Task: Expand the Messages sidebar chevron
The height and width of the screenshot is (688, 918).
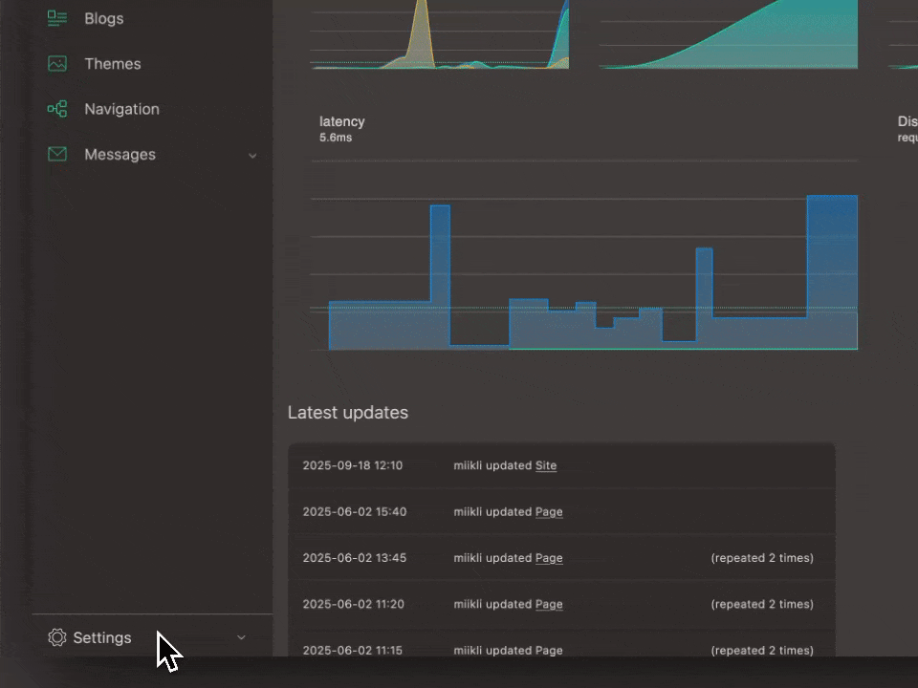Action: (x=252, y=155)
